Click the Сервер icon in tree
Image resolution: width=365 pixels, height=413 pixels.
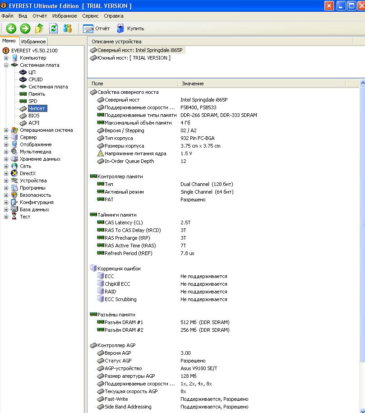coord(15,137)
